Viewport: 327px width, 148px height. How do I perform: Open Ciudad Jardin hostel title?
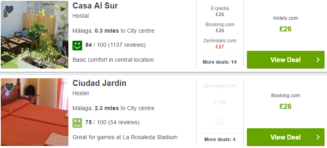[x=99, y=83]
